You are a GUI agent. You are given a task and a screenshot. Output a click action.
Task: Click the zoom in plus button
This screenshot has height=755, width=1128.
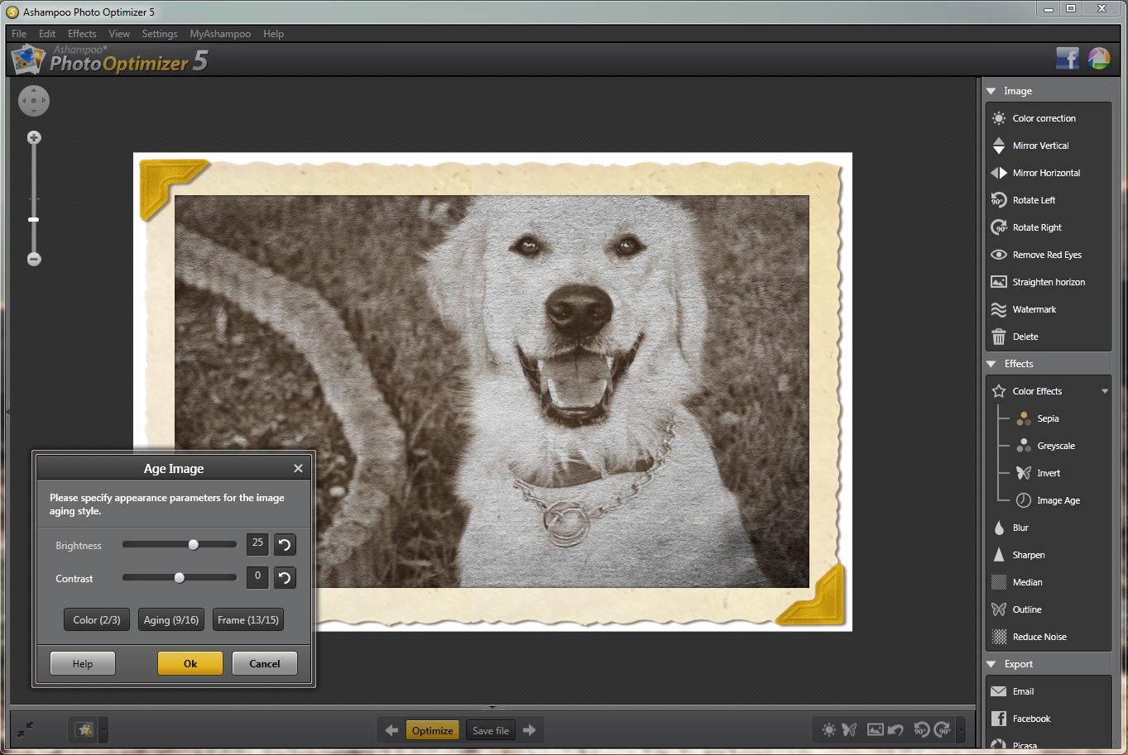coord(34,138)
